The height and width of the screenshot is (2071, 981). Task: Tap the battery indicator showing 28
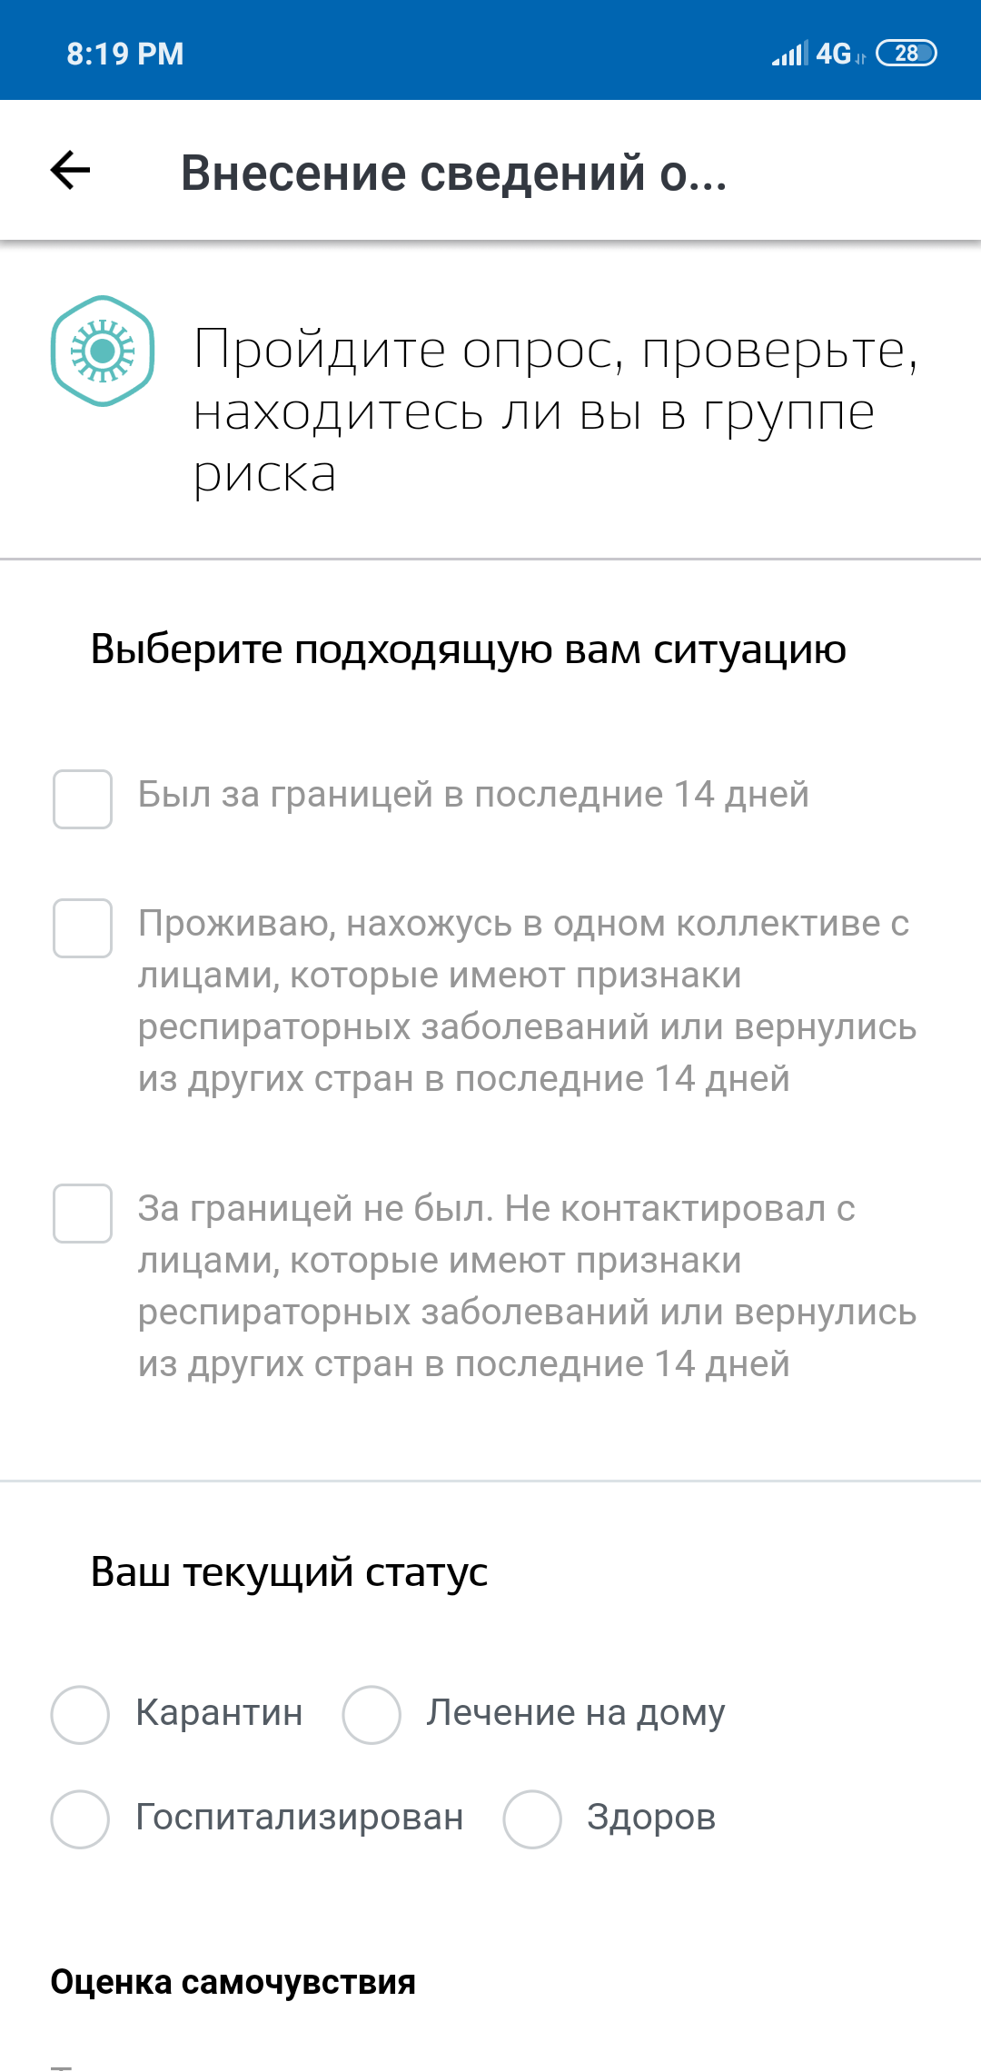pyautogui.click(x=906, y=54)
